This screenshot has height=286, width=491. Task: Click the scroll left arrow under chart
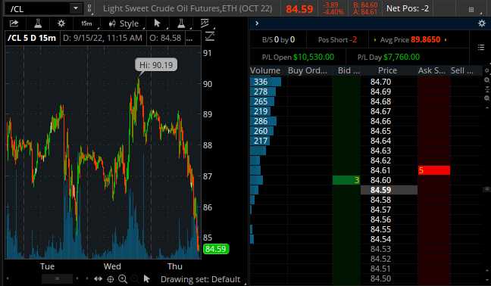pos(8,278)
